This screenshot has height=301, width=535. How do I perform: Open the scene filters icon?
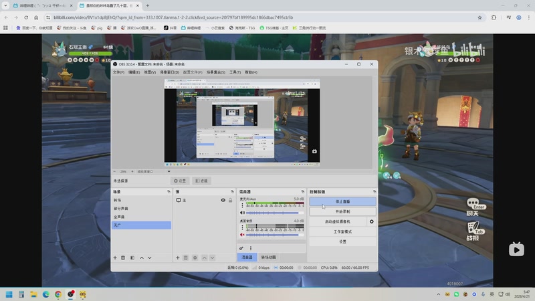click(132, 258)
